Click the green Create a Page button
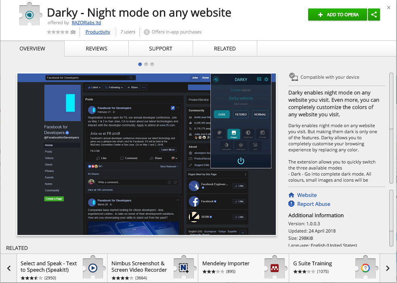The image size is (397, 283). click(x=54, y=199)
